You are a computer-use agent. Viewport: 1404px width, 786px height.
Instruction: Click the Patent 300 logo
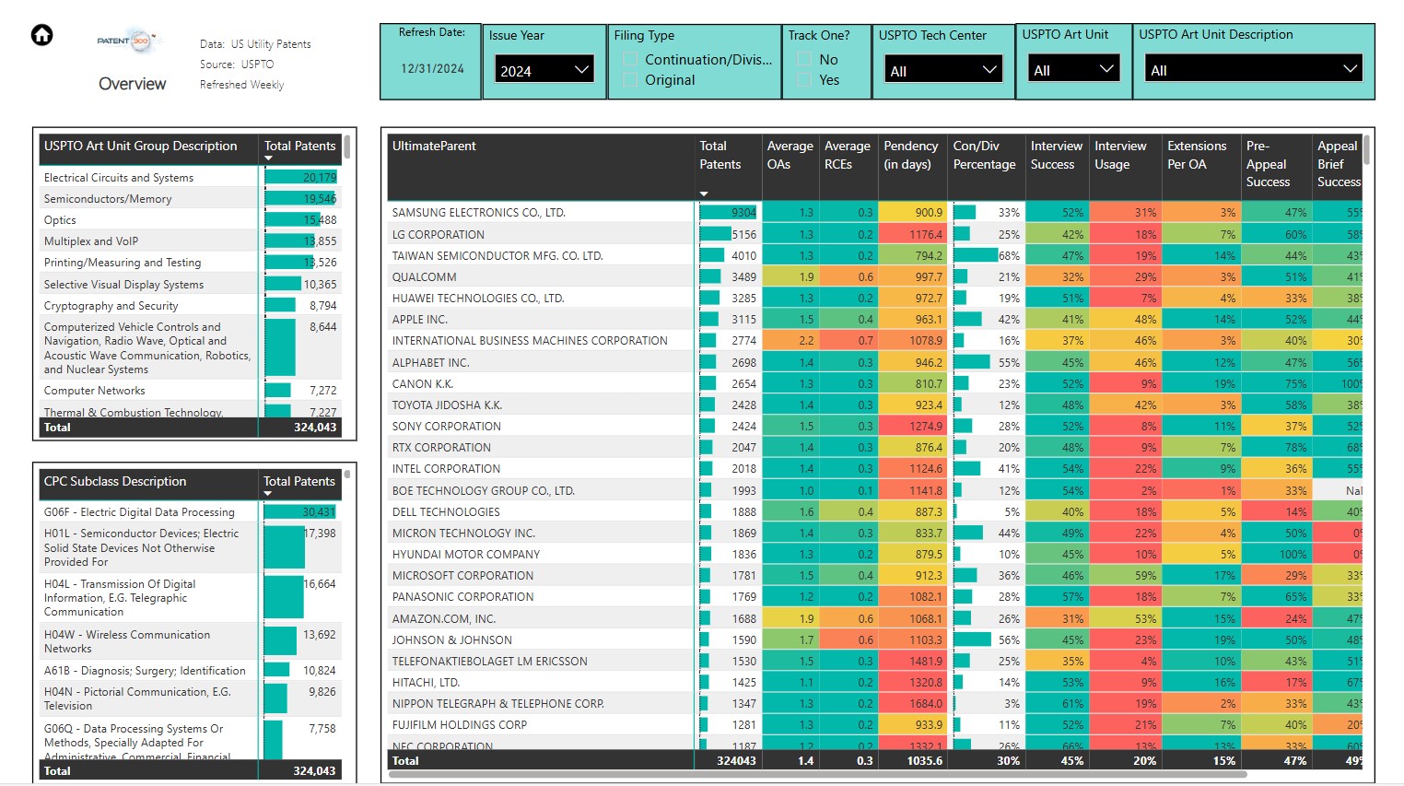(x=128, y=41)
